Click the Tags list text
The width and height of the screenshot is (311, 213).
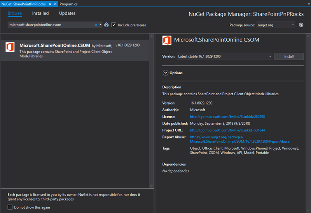coord(245,150)
